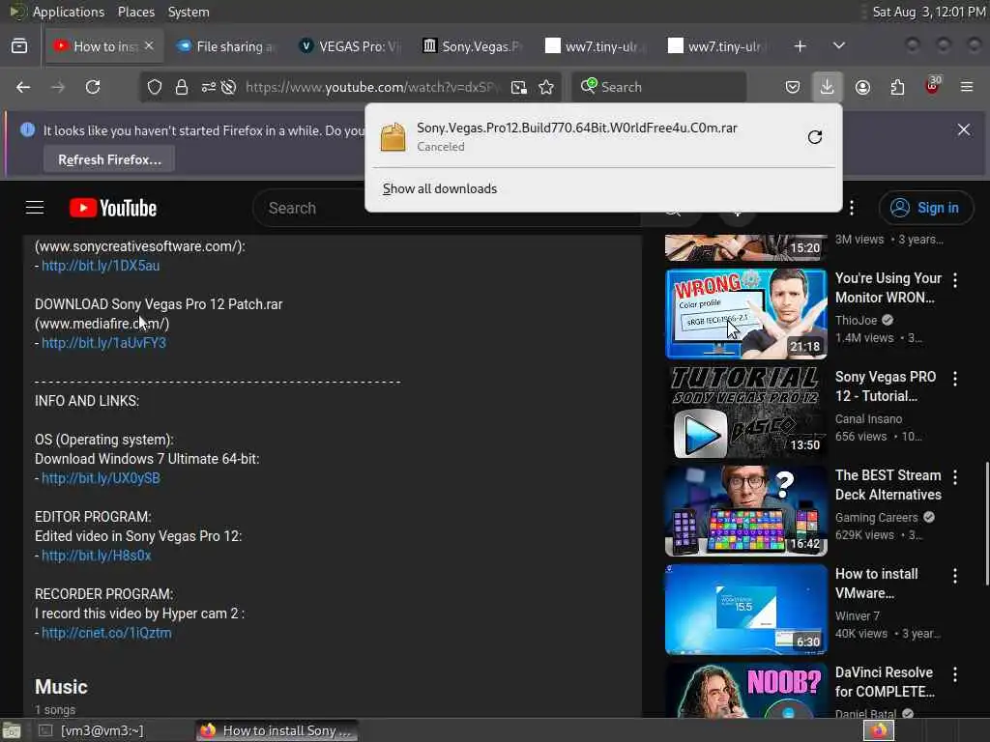Click the date and time in top panel
The height and width of the screenshot is (742, 990).
pos(928,12)
